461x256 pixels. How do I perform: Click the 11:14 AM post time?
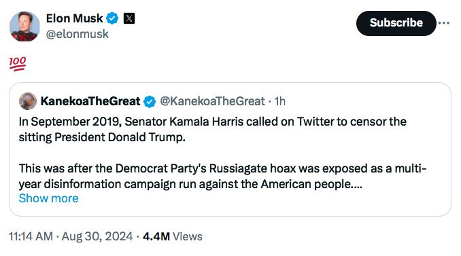31,236
